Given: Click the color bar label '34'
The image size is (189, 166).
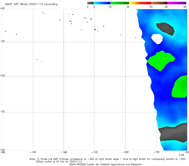Looking at the screenshot, I should pos(128,7).
